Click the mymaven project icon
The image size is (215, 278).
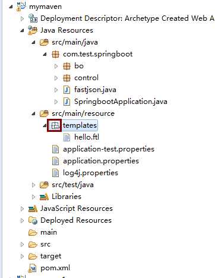[21, 7]
